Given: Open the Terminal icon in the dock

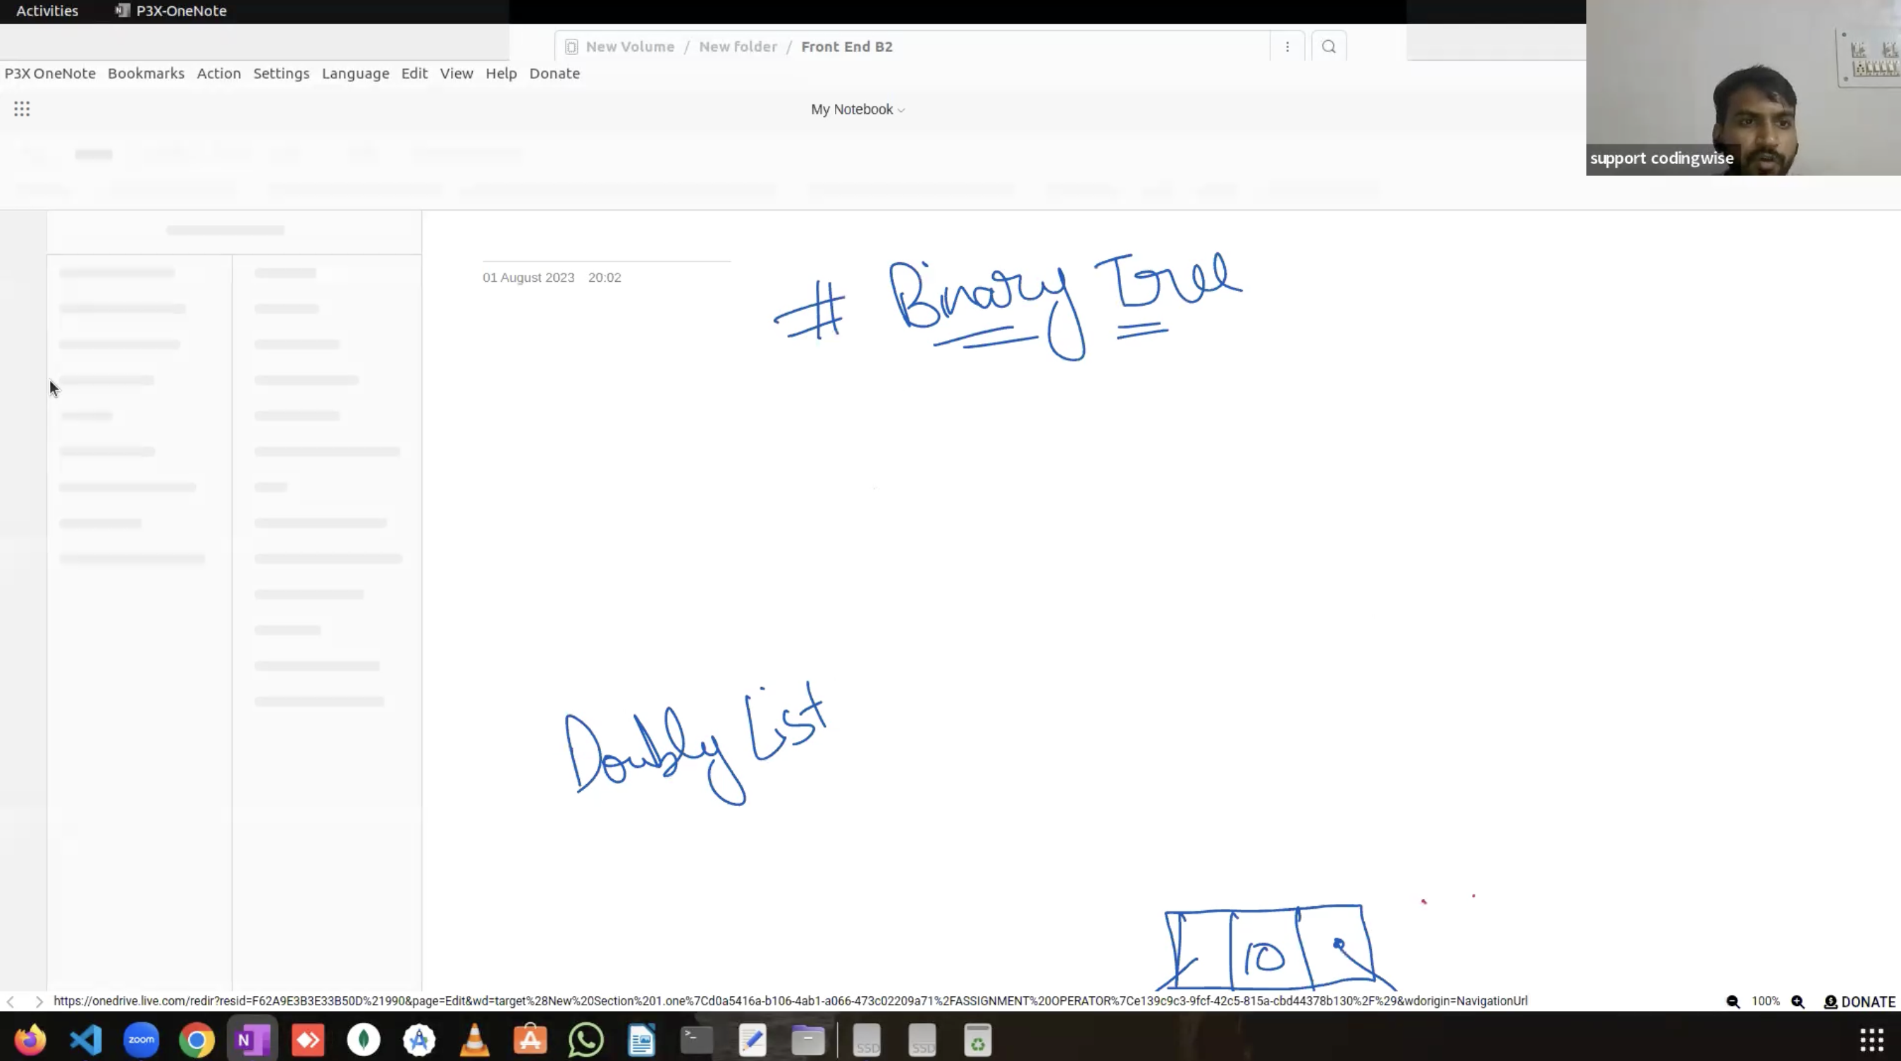Looking at the screenshot, I should pyautogui.click(x=697, y=1041).
